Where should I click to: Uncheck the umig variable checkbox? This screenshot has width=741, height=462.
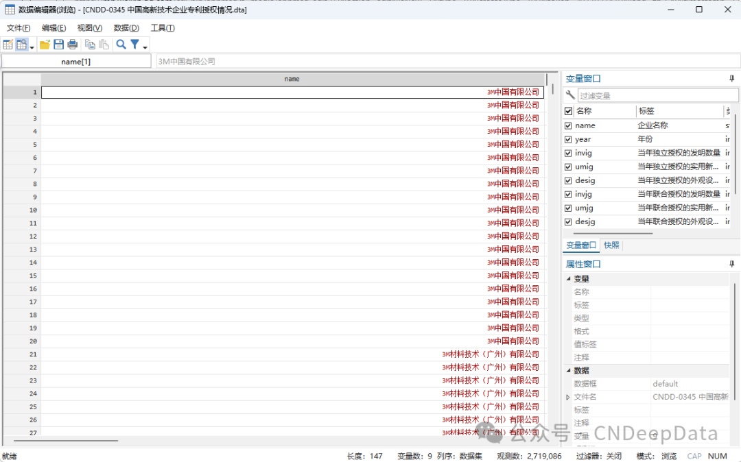[x=569, y=167]
